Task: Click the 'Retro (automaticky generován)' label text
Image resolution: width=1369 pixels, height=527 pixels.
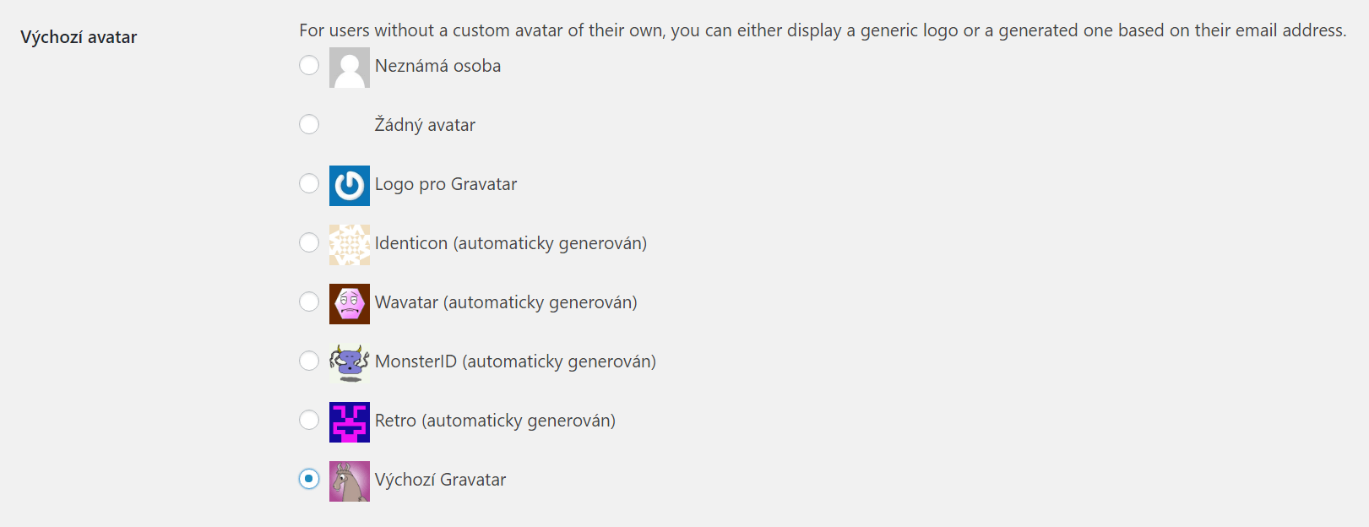Action: point(495,421)
